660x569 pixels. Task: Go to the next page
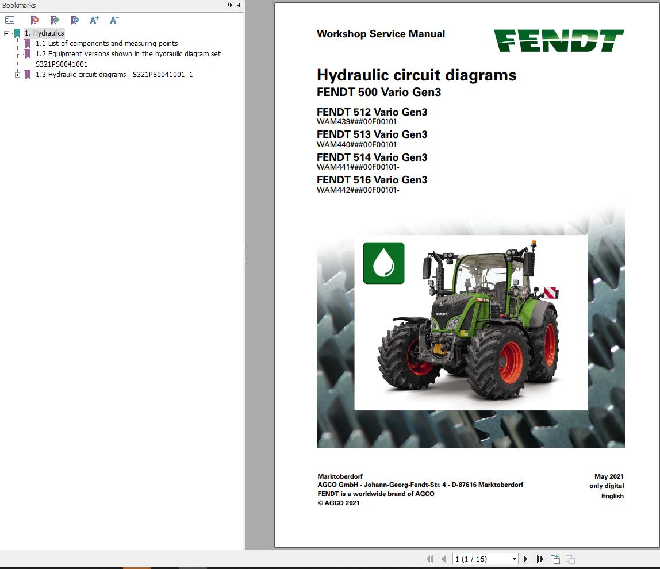(x=525, y=559)
